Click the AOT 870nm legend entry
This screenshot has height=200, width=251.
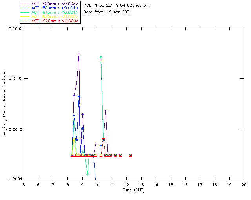pyautogui.click(x=50, y=16)
